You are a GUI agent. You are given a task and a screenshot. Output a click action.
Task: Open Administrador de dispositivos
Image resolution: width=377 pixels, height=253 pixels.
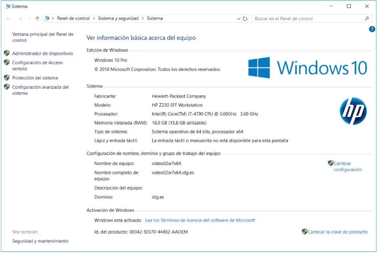[x=43, y=54]
